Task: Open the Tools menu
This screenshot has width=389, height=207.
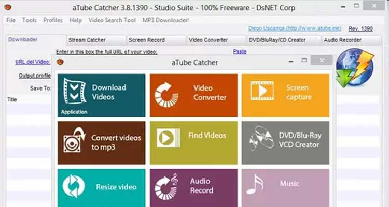Action: point(30,20)
